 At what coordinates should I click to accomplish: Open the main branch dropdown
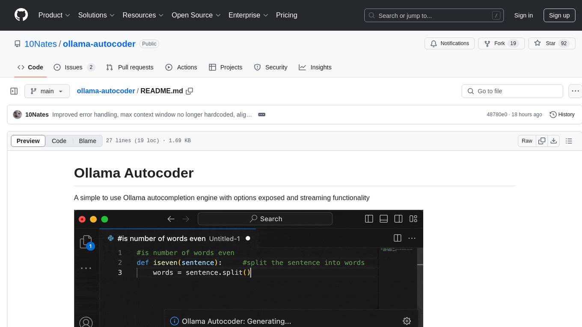pos(47,91)
